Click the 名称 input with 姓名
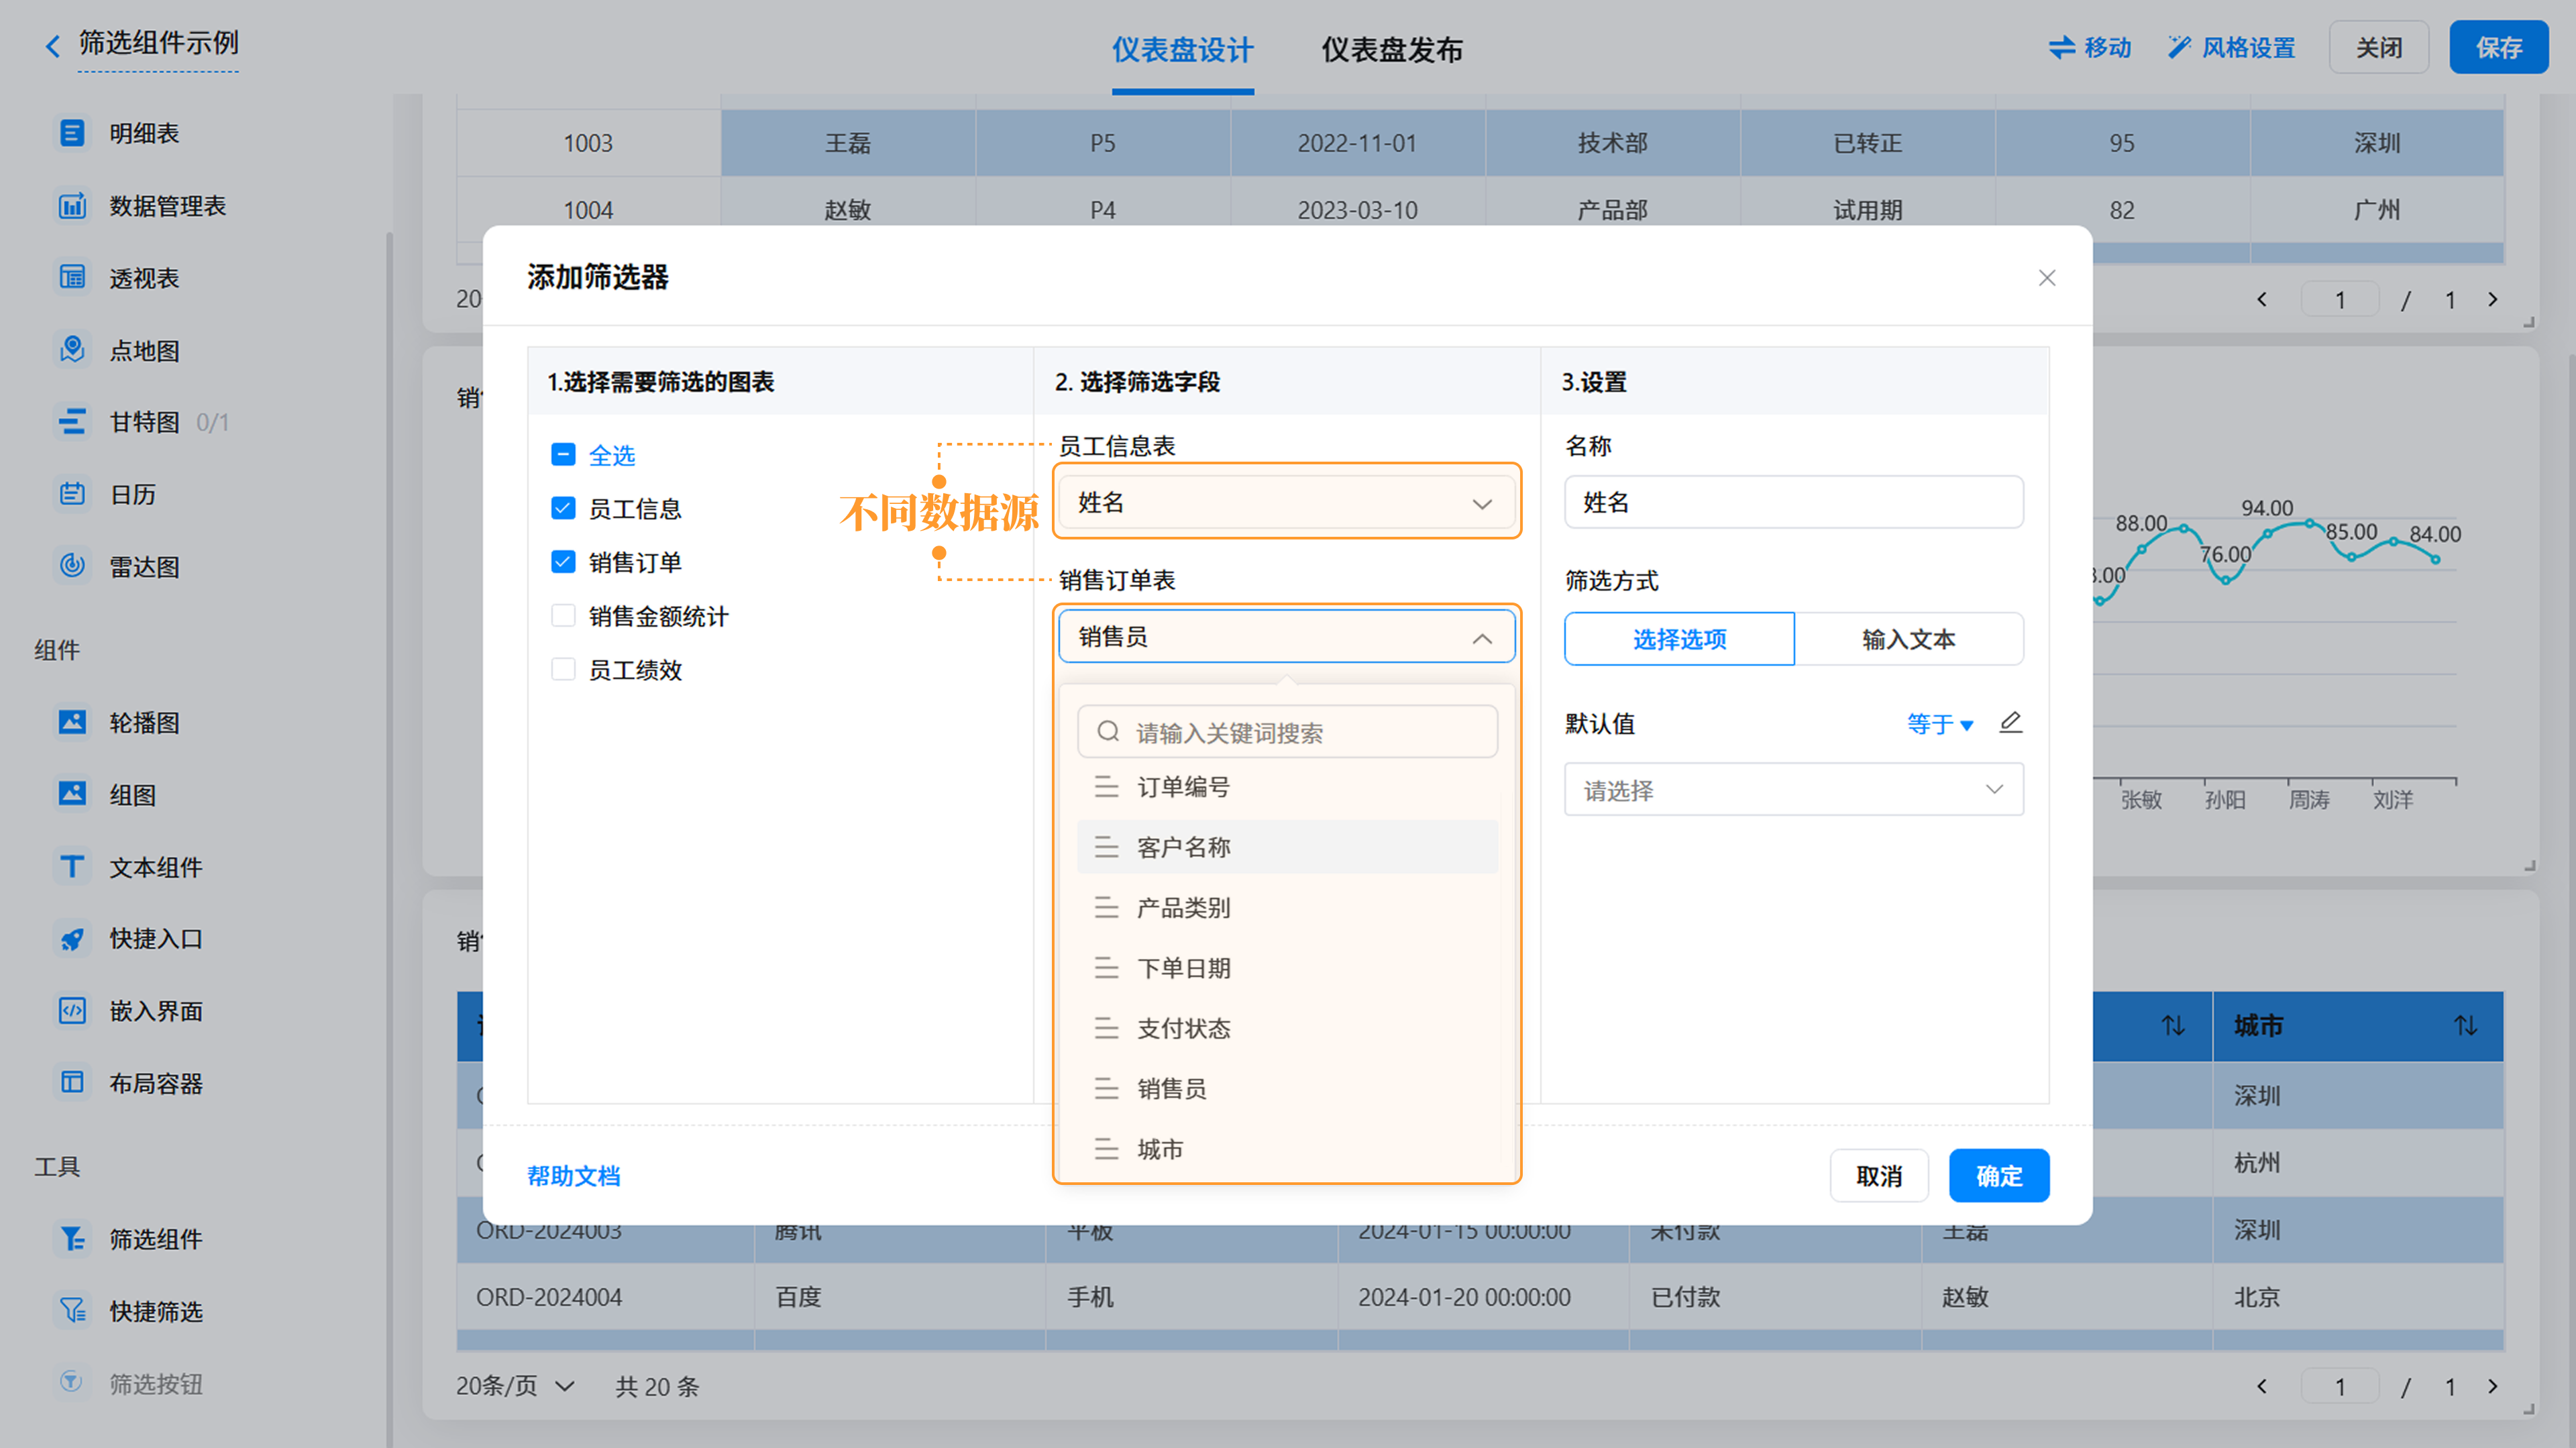 [x=1793, y=502]
